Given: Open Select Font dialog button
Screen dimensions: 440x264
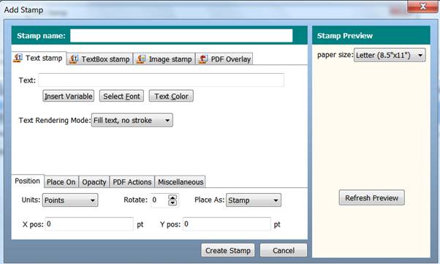Looking at the screenshot, I should 121,96.
